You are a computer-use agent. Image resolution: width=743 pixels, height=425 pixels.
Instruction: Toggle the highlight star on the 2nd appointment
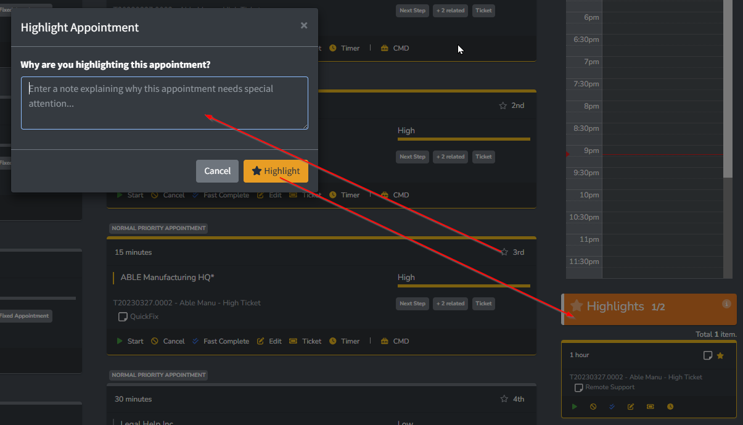pos(503,105)
